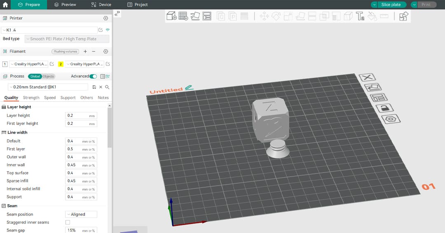The image size is (445, 233).
Task: Select the Move tool in toolbar
Action: click(264, 16)
